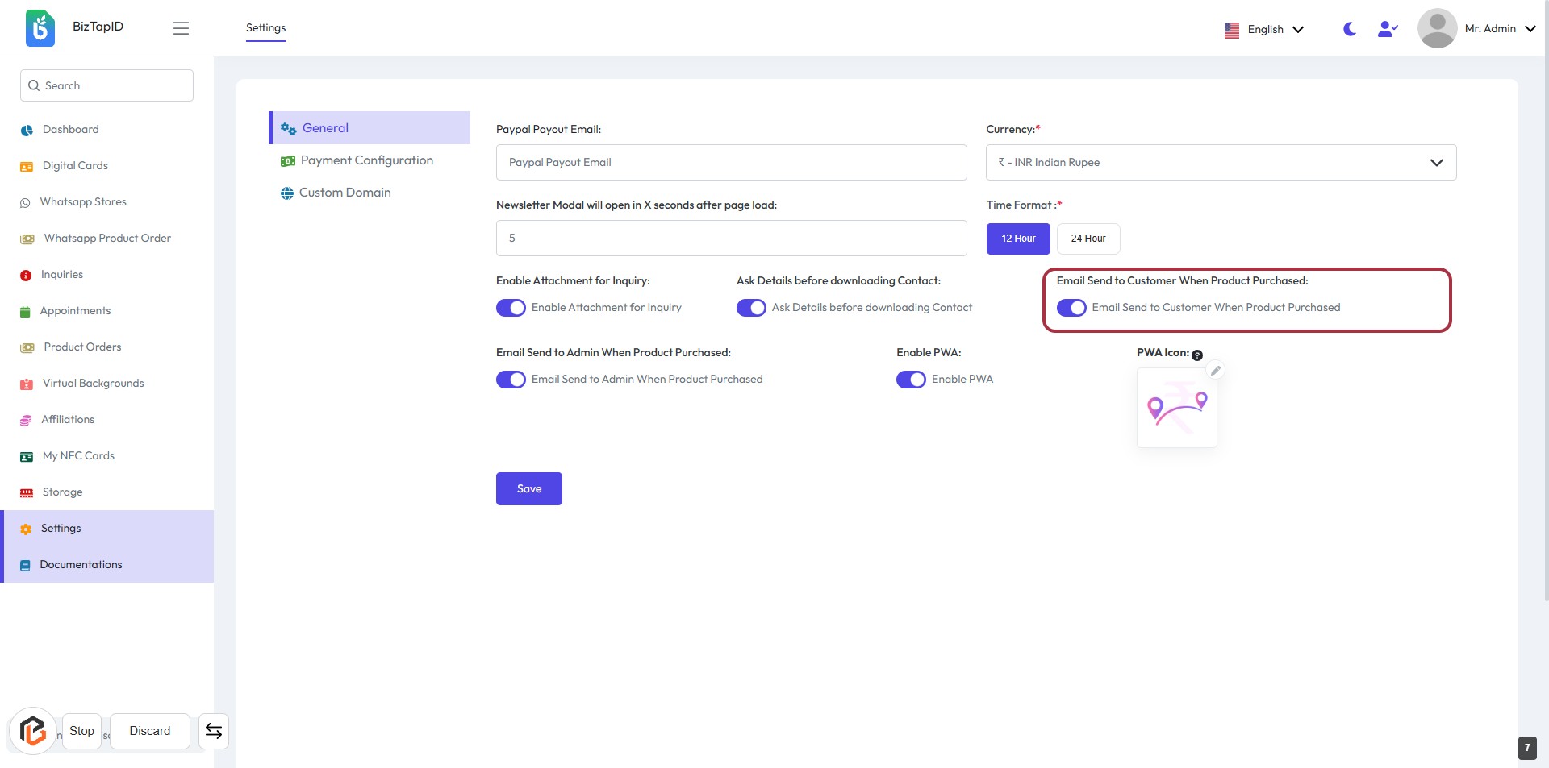This screenshot has height=768, width=1549.
Task: Turn off the Enable PWA switch
Action: [x=911, y=380]
